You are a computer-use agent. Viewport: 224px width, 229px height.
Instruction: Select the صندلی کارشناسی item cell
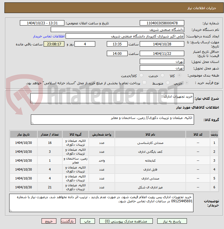click(150, 143)
